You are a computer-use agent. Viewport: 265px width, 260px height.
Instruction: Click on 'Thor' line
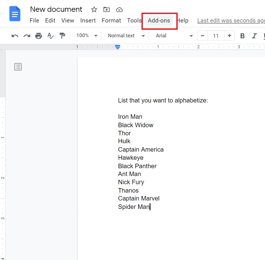click(124, 133)
